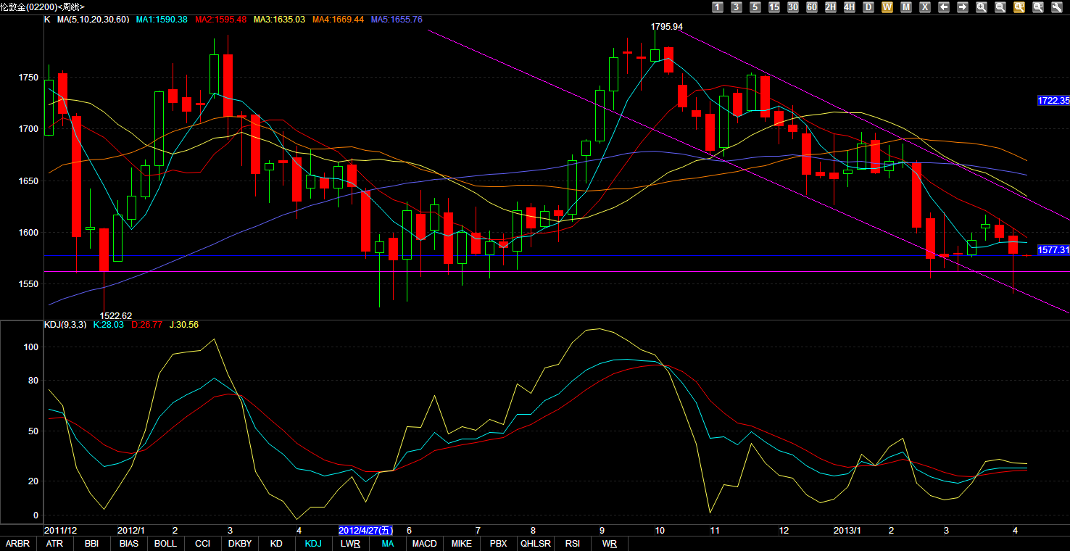Zoom out with magnifier minus icon
Viewport: 1070px width, 551px height.
click(1000, 7)
